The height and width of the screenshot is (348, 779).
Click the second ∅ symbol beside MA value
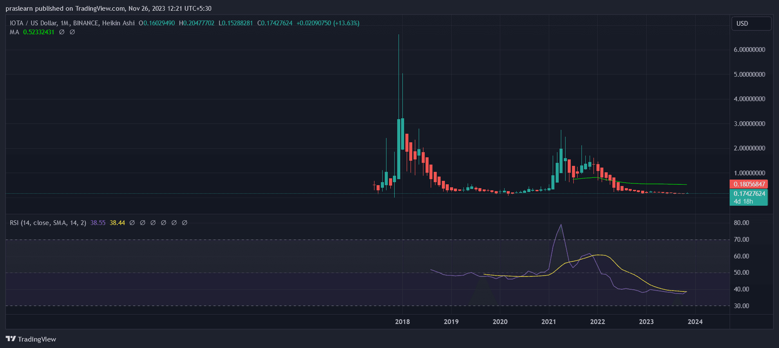[72, 32]
